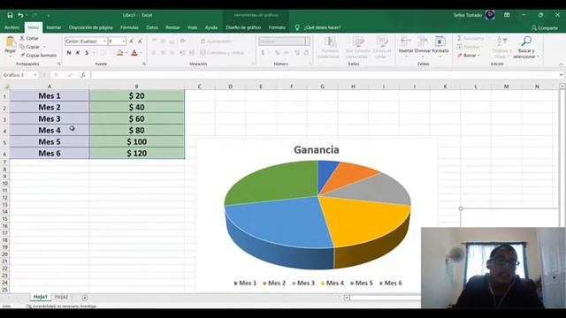Select cell containing Mes 4
The image size is (566, 318).
(x=50, y=130)
